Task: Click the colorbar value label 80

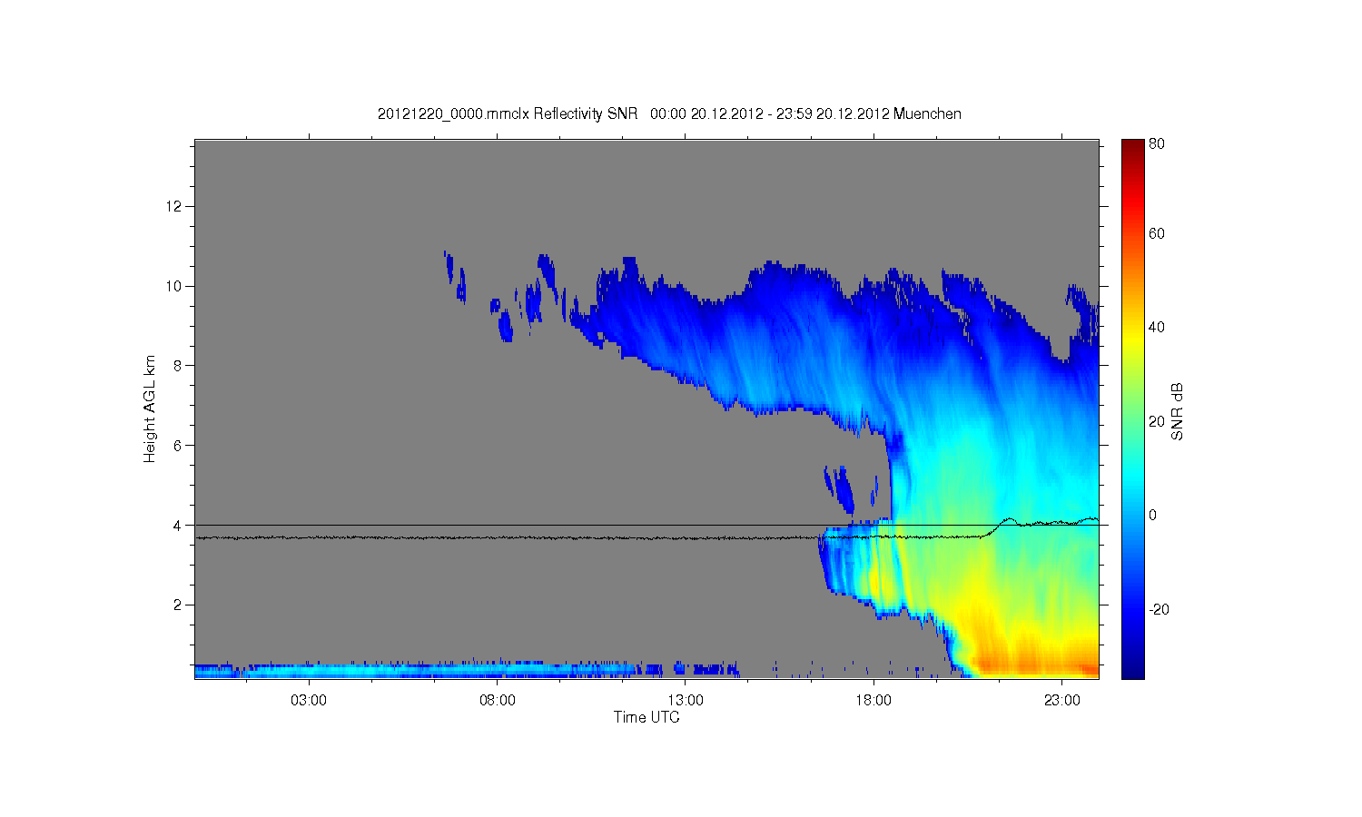Action: pos(1157,144)
